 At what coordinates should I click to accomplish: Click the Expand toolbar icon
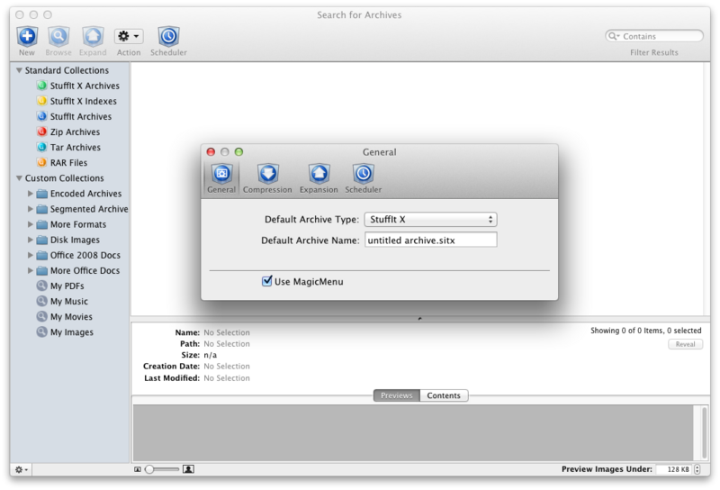click(93, 36)
